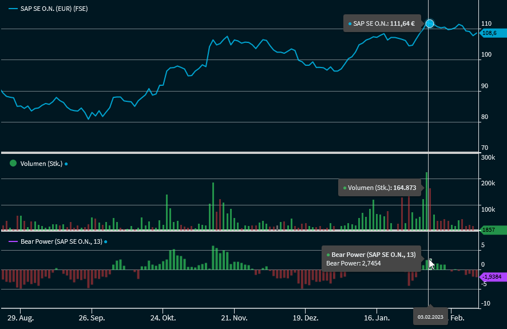Click the blue SAP SE line legend marker
This screenshot has height=329, width=507.
tap(13, 9)
